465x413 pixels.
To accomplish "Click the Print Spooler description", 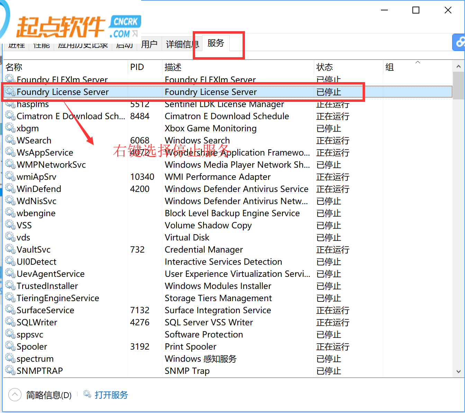I will pos(191,346).
